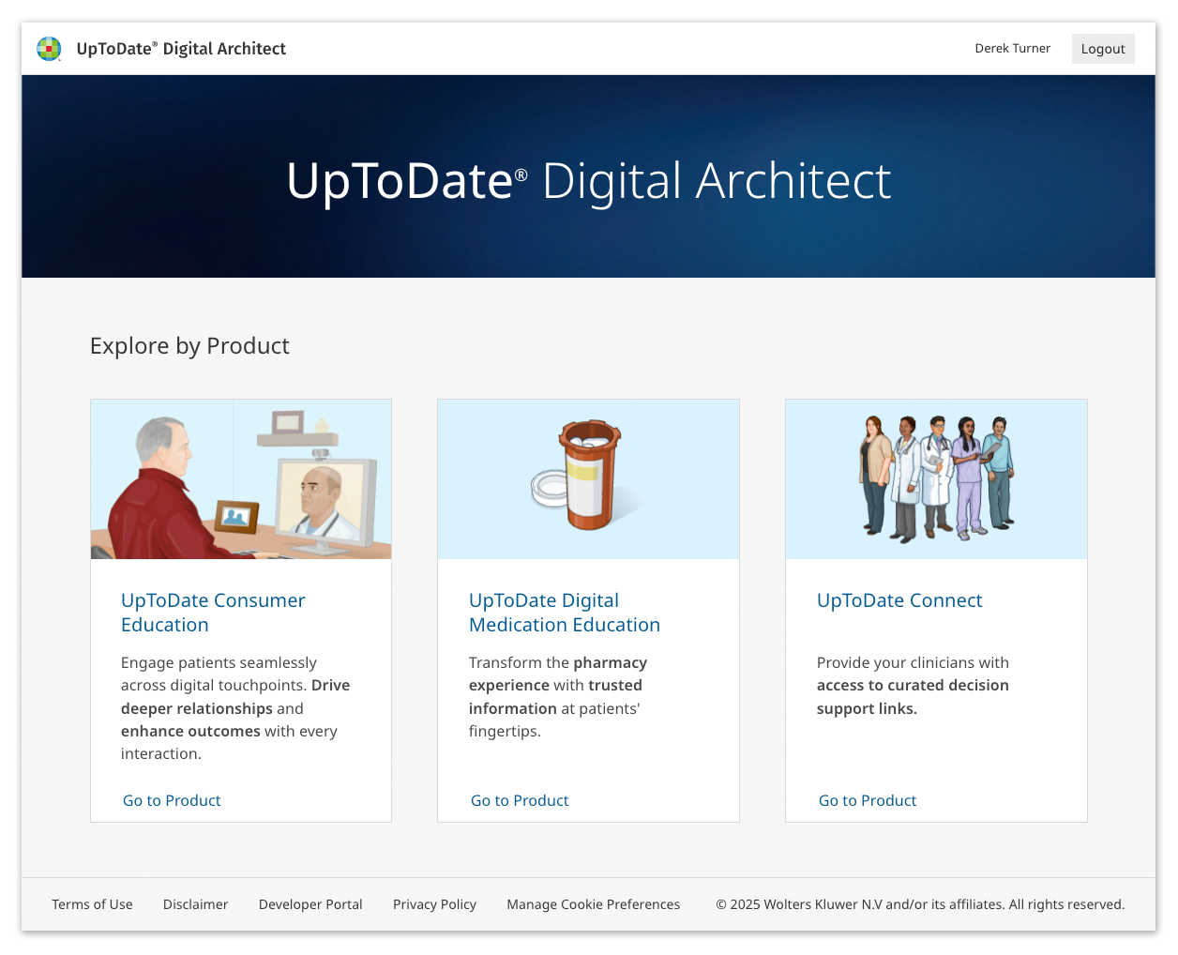Open the Privacy Policy footer link
This screenshot has width=1178, height=955.
[x=435, y=904]
